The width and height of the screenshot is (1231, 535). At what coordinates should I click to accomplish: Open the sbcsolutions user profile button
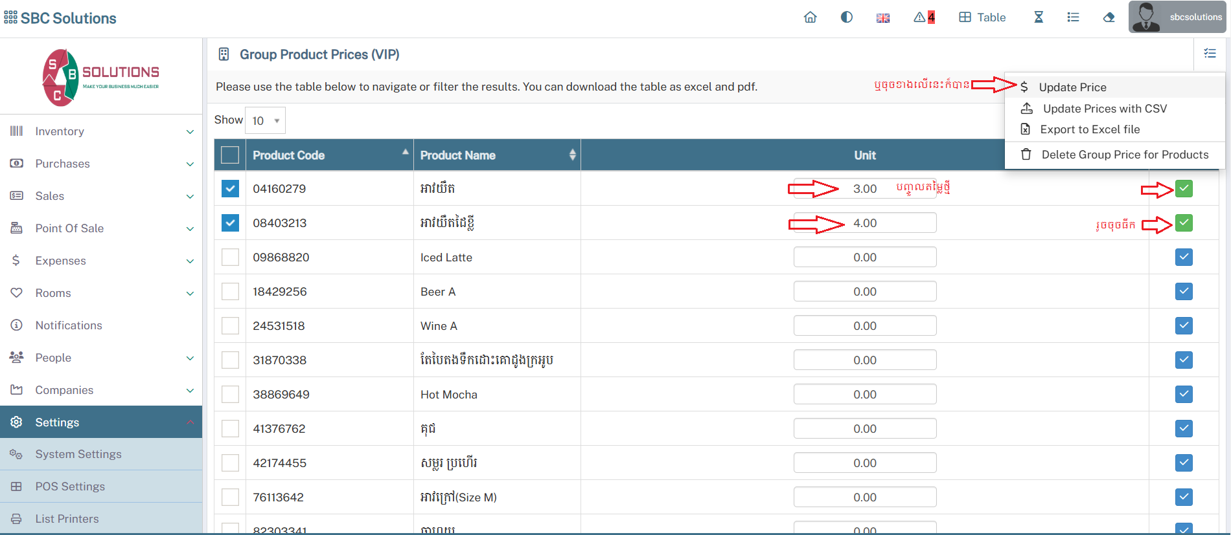click(x=1177, y=17)
